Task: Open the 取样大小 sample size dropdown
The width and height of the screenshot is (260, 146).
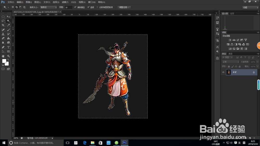Action: tap(48, 7)
